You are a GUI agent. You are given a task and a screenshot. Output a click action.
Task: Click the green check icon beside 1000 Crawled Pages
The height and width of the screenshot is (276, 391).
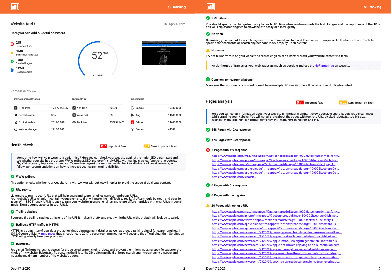[12, 61]
